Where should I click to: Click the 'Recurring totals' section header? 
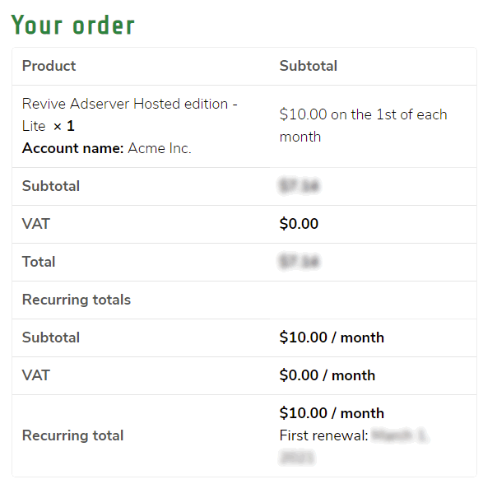pyautogui.click(x=77, y=300)
